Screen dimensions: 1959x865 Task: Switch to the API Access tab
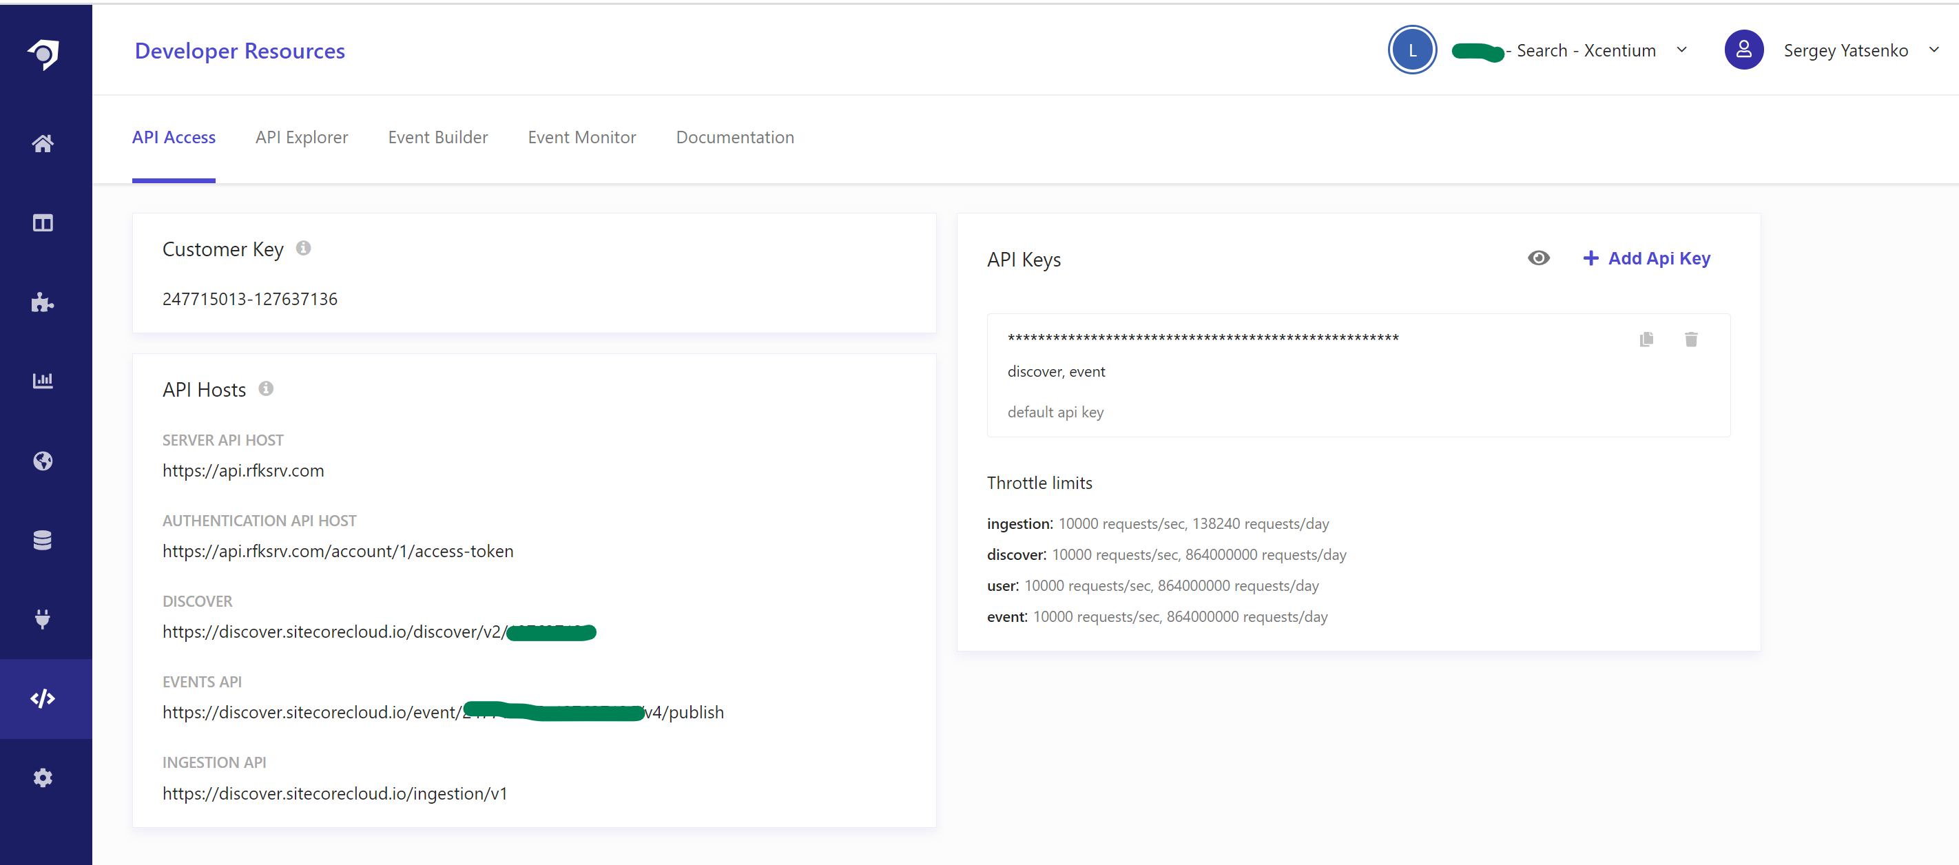(174, 138)
